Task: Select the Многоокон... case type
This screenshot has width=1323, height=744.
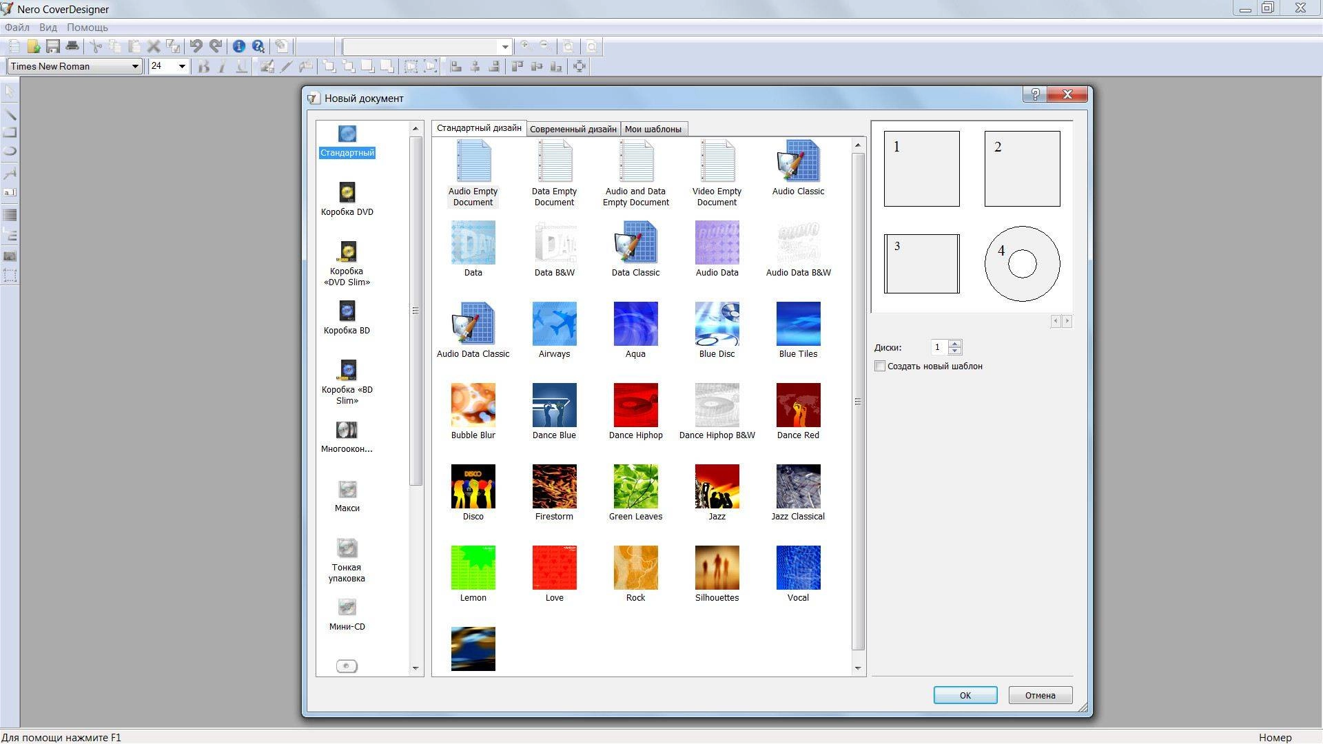Action: [x=347, y=437]
